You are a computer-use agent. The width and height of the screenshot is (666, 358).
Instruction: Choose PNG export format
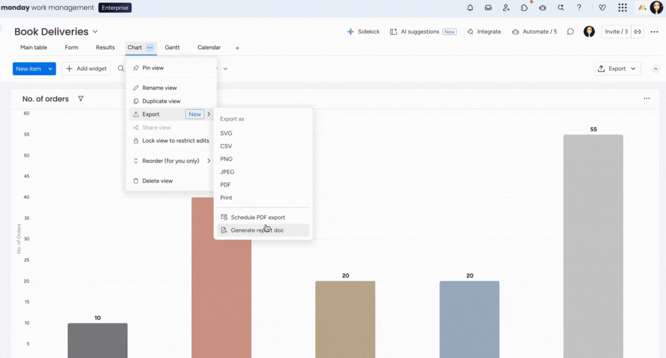click(226, 159)
